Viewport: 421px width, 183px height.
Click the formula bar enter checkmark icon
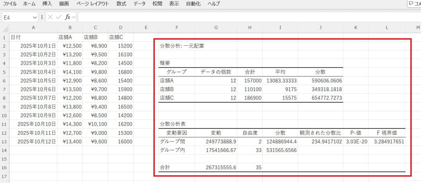[59, 17]
